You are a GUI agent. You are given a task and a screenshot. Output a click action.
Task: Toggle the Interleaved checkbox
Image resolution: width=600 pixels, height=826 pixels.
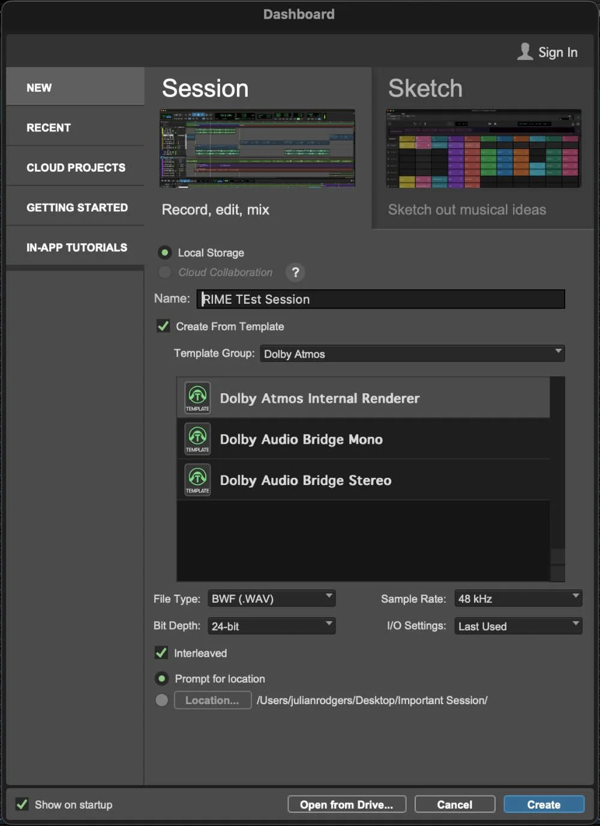coord(161,653)
